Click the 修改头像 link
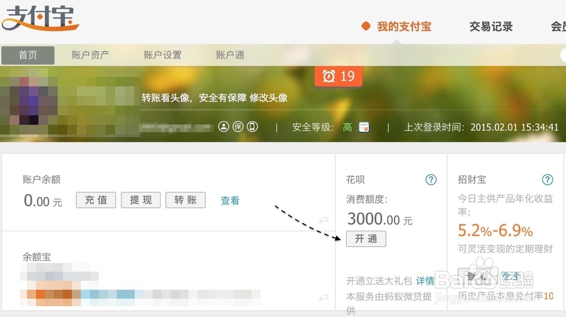This screenshot has height=317, width=566. click(x=268, y=97)
